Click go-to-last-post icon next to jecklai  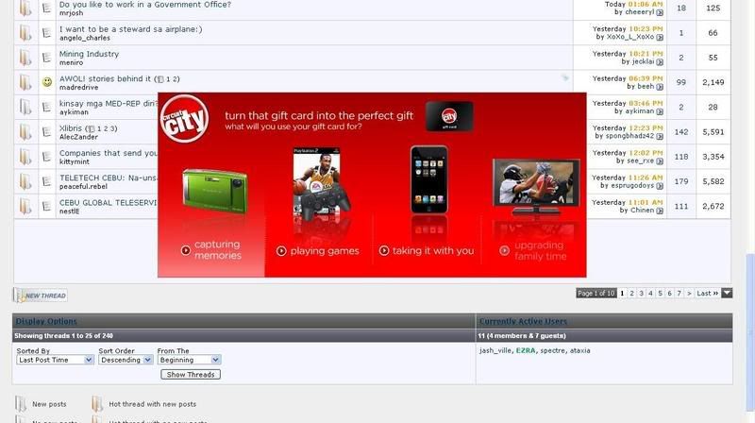(x=660, y=62)
